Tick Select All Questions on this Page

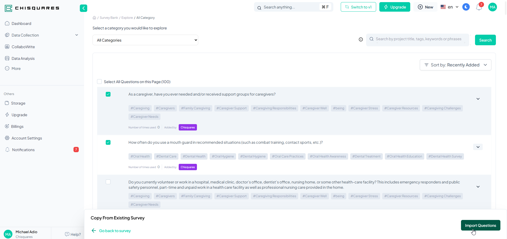click(x=99, y=82)
